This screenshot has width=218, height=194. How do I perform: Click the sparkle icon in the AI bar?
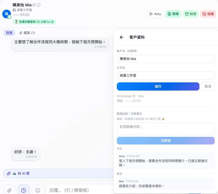[x=9, y=173]
